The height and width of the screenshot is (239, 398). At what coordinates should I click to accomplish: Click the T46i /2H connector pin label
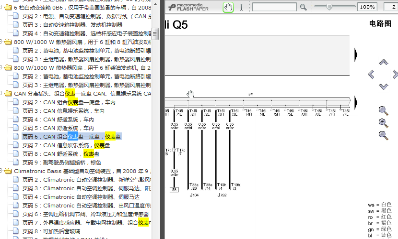click(193, 112)
